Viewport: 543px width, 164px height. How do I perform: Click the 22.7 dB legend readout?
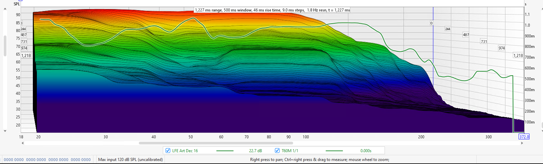coord(255,151)
